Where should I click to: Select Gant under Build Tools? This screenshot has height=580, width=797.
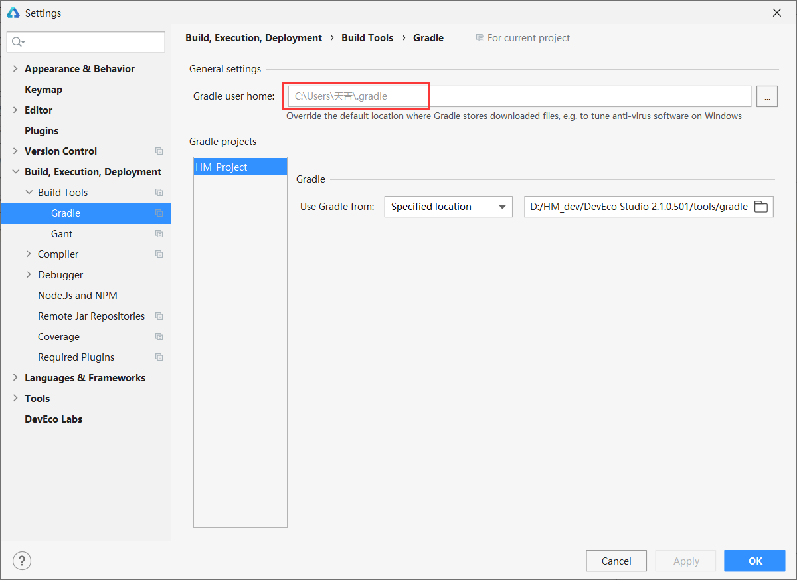coord(62,234)
